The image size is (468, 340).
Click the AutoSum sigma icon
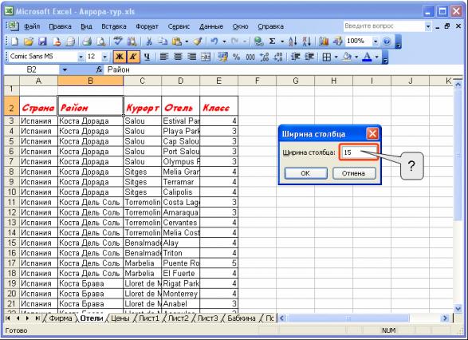click(x=272, y=42)
